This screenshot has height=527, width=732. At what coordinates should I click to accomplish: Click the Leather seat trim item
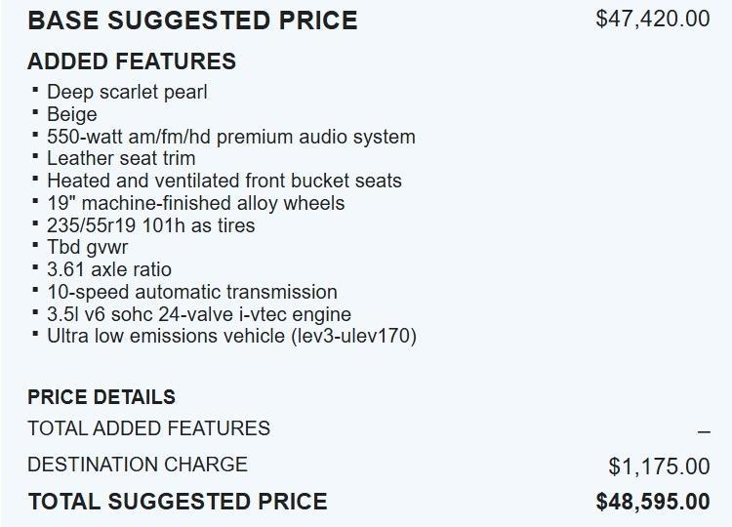click(121, 158)
